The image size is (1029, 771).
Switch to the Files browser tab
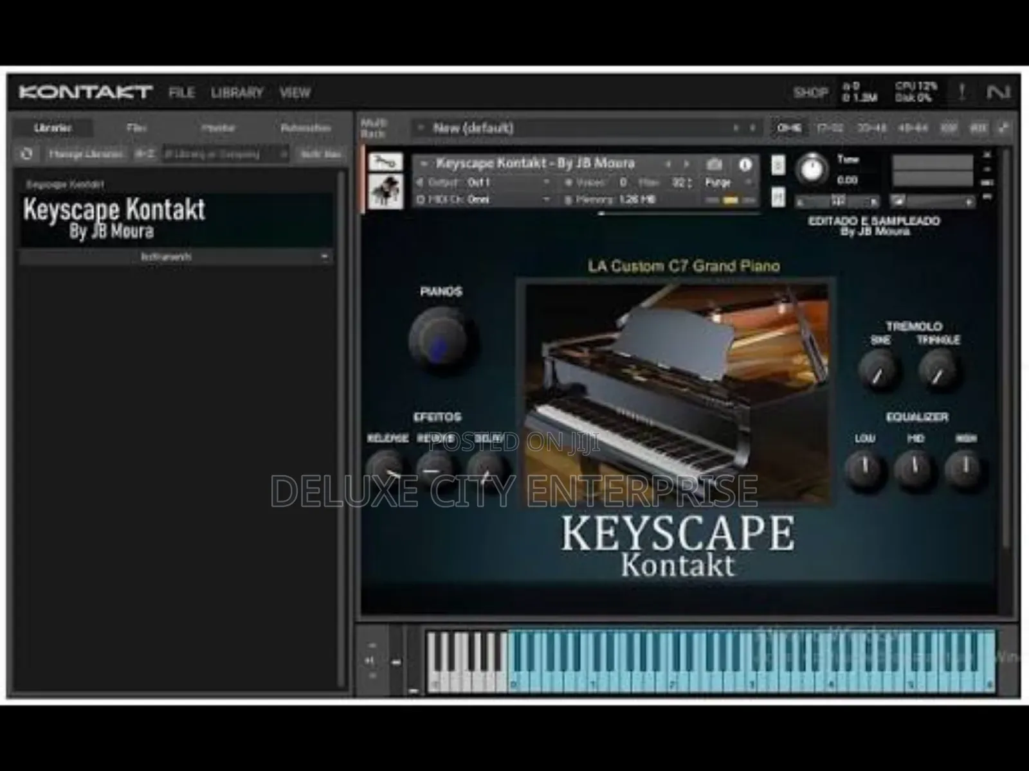tap(136, 128)
